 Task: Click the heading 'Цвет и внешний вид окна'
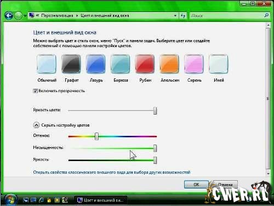point(65,32)
